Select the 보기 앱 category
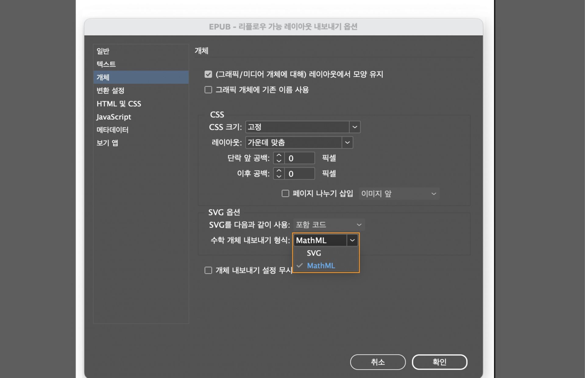 pyautogui.click(x=107, y=143)
